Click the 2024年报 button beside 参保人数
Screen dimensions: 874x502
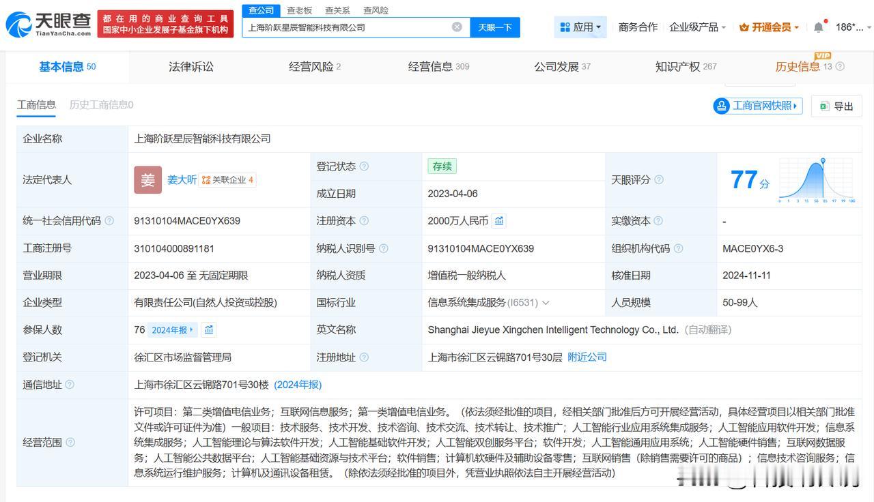point(173,330)
